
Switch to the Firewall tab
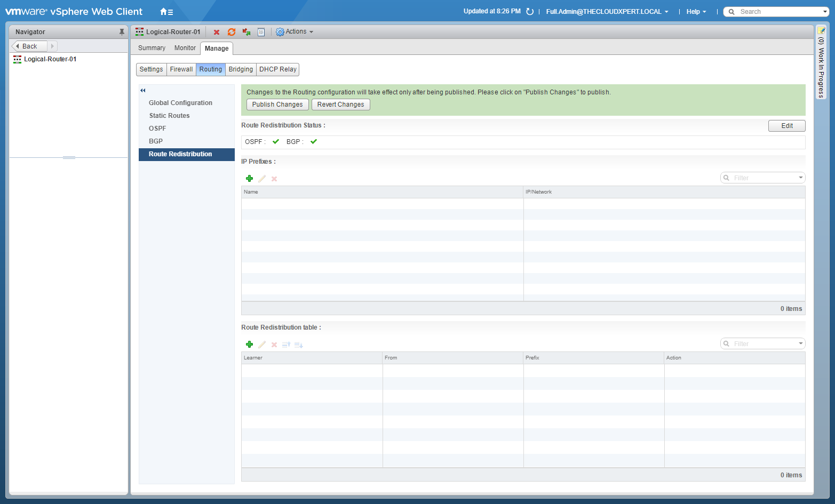click(181, 69)
